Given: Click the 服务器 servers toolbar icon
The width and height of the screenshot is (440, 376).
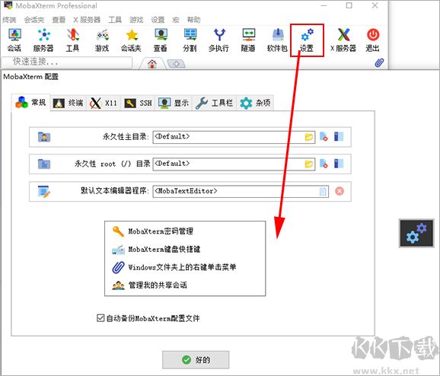Looking at the screenshot, I should 43,40.
